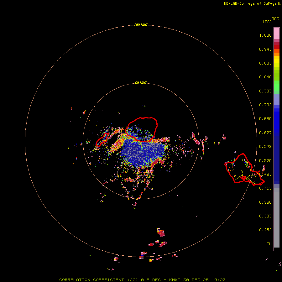The height and width of the screenshot is (282, 282).
Task: Click the large red island outline near center
Action: (x=142, y=129)
